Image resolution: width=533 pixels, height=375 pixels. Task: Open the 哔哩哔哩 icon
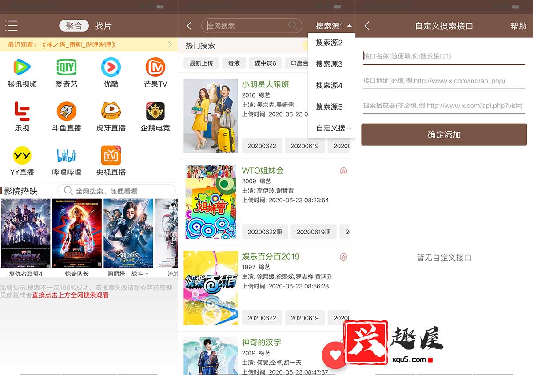click(x=67, y=155)
